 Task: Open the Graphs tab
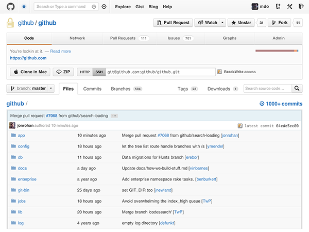[x=230, y=38]
